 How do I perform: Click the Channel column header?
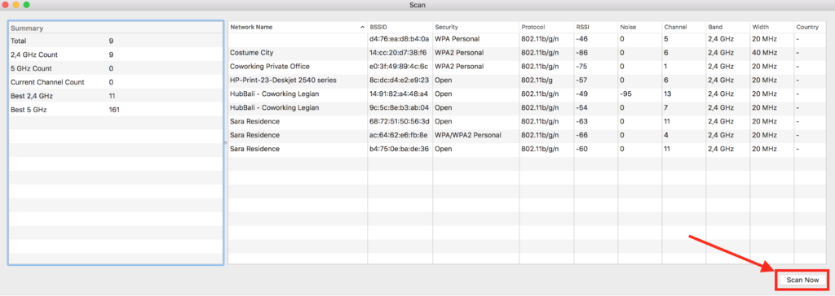coord(684,27)
